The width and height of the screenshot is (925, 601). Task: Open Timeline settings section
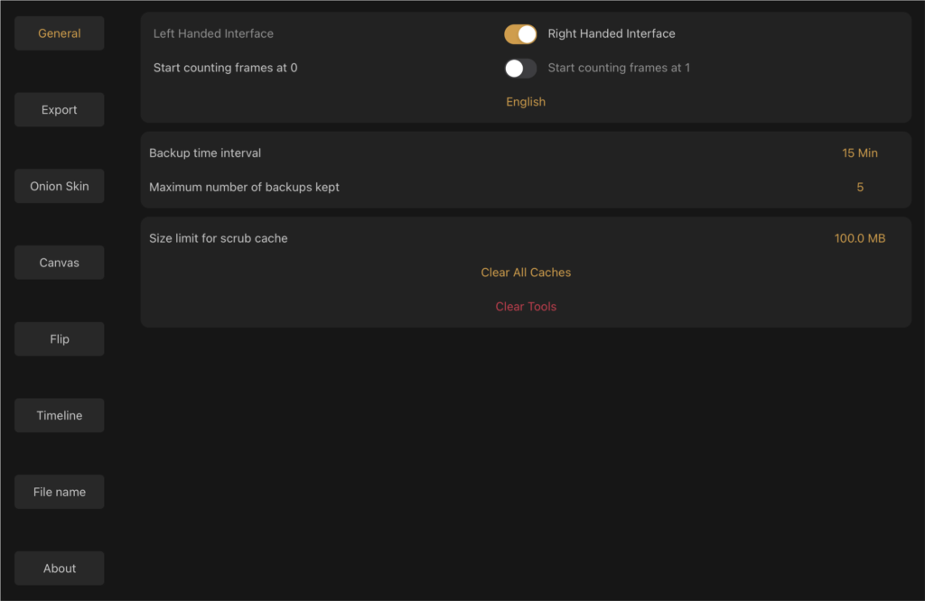[59, 415]
